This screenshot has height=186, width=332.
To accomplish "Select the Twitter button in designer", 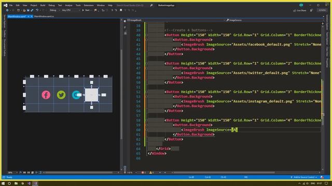I will [61, 95].
